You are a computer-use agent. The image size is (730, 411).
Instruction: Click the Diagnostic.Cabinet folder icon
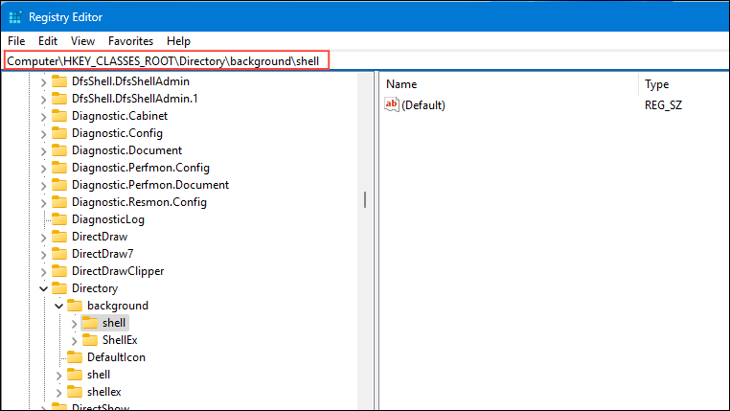pyautogui.click(x=59, y=115)
